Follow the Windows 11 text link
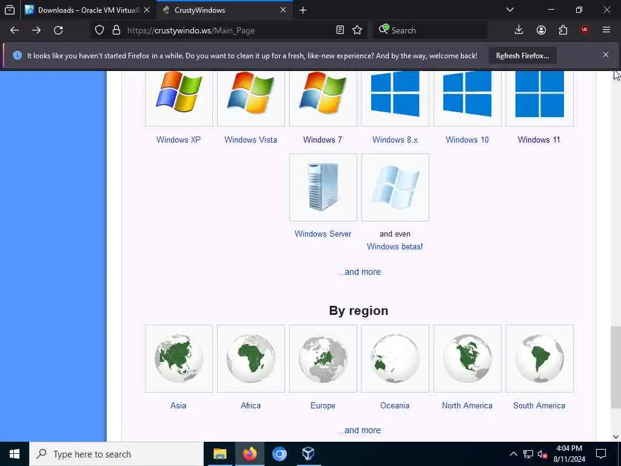This screenshot has height=466, width=621. [539, 140]
